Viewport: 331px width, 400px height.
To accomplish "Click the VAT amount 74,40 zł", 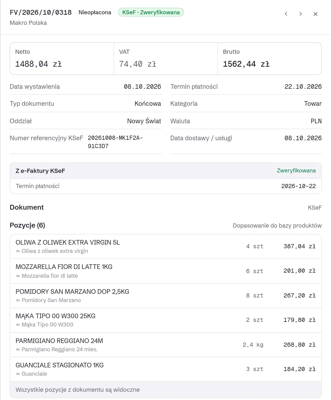I will coord(138,64).
